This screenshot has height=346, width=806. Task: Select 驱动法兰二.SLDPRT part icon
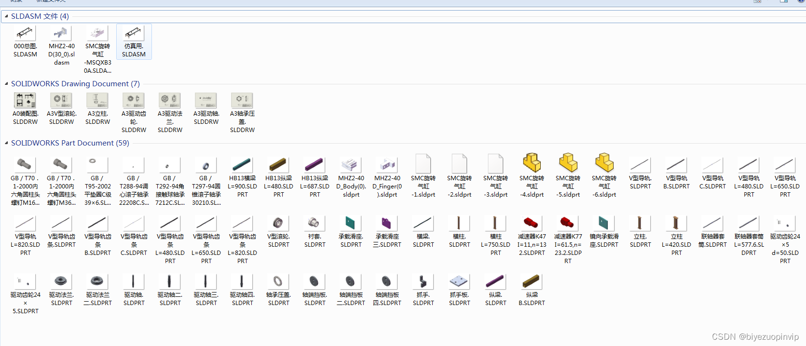(97, 281)
